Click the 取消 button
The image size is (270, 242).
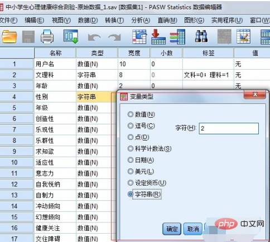193,229
